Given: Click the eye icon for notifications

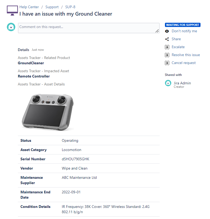Looking at the screenshot, I should [x=167, y=31].
